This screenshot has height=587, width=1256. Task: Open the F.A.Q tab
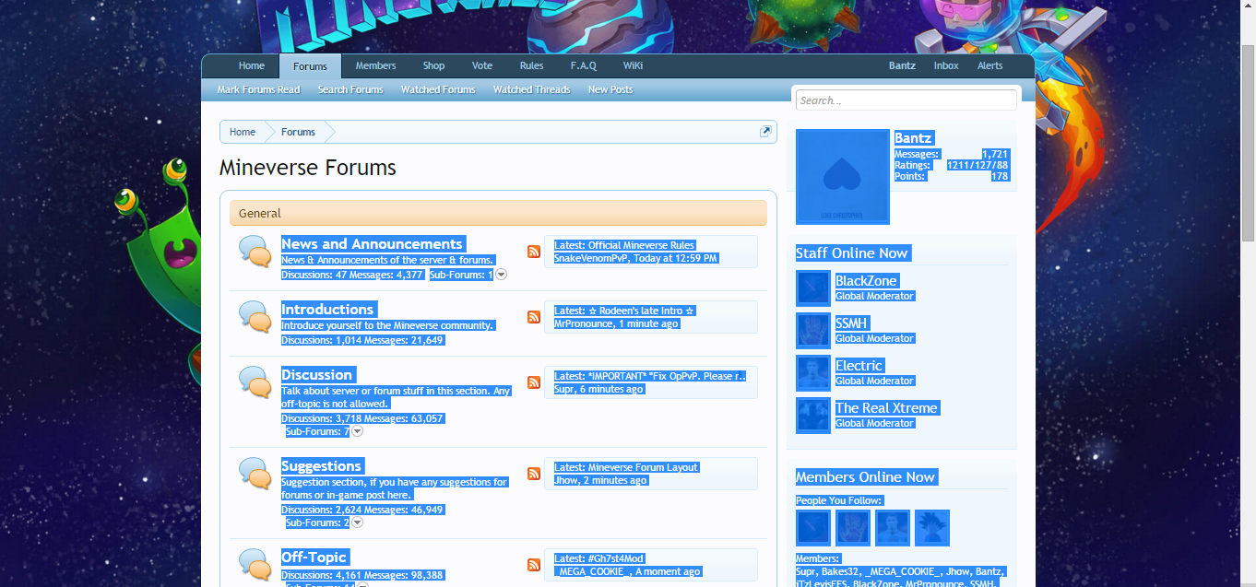click(584, 65)
